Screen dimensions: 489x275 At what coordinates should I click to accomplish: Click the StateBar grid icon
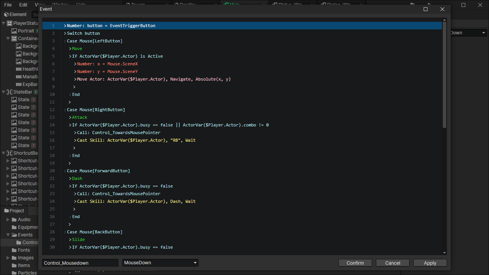click(x=9, y=92)
